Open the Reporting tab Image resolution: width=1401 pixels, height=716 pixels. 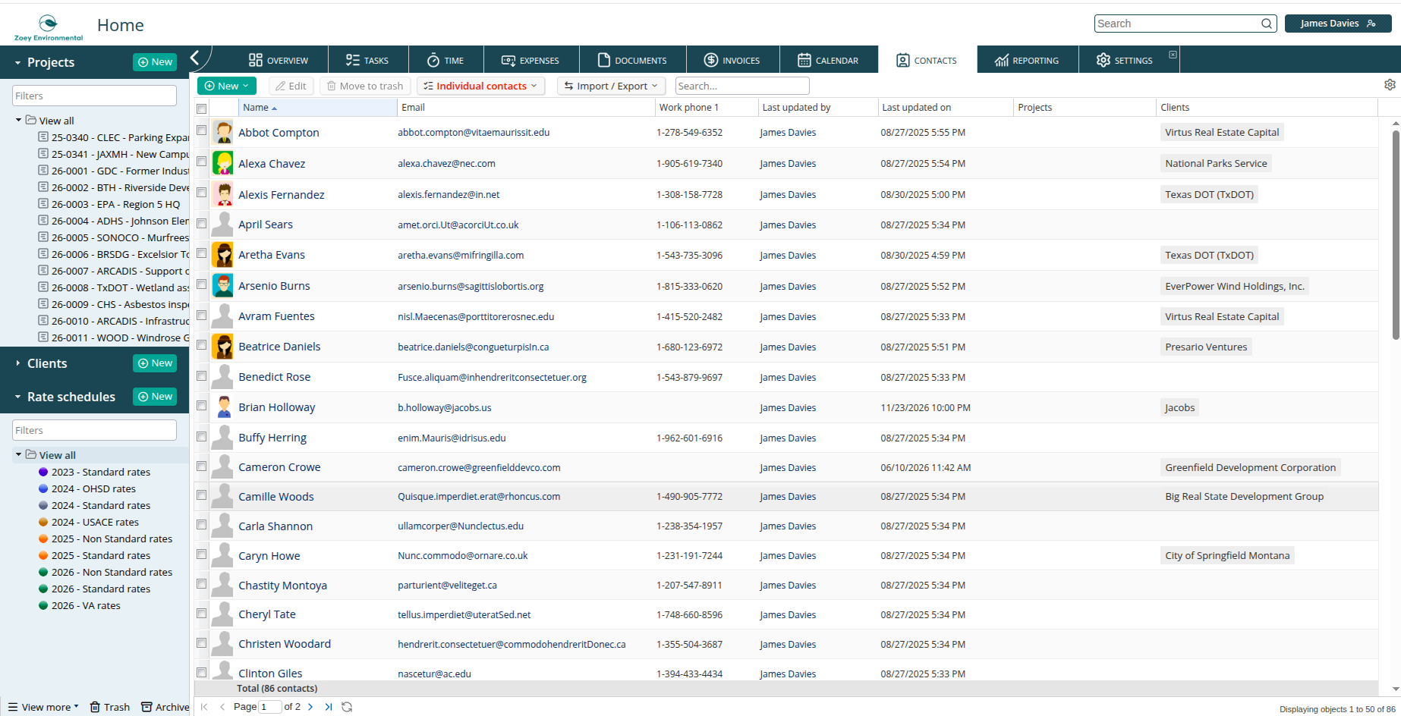tap(1027, 60)
